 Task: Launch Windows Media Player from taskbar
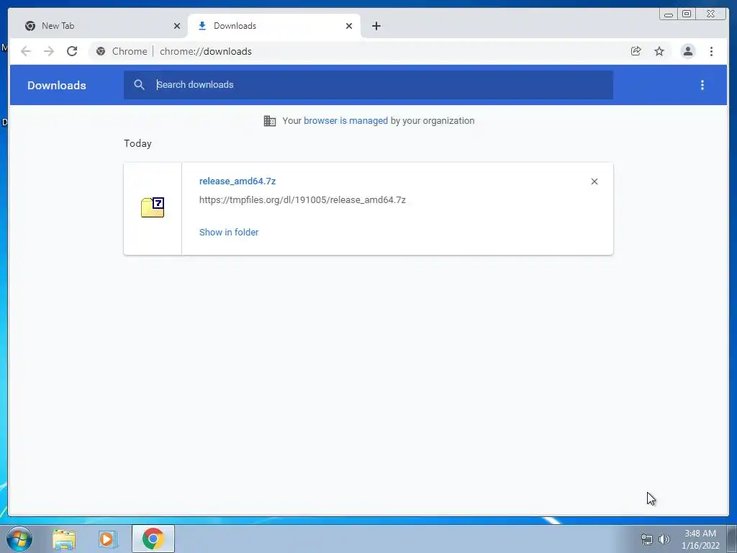tap(108, 539)
